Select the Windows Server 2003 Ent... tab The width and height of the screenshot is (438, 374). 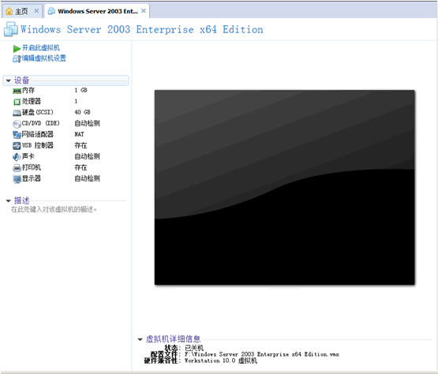coord(97,11)
